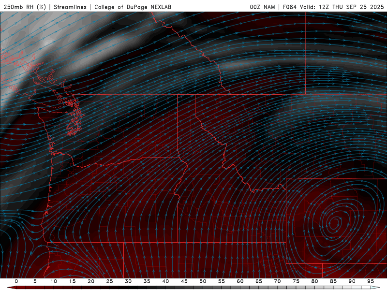Click the '55' label on color scale
The width and height of the screenshot is (387, 290).
222,281
